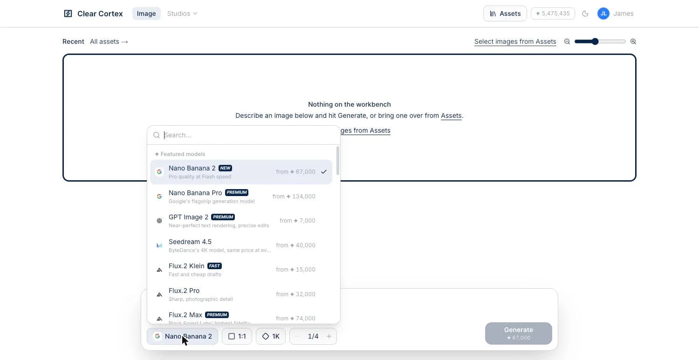Click the credits balance 5,475,435 badge

(x=553, y=14)
